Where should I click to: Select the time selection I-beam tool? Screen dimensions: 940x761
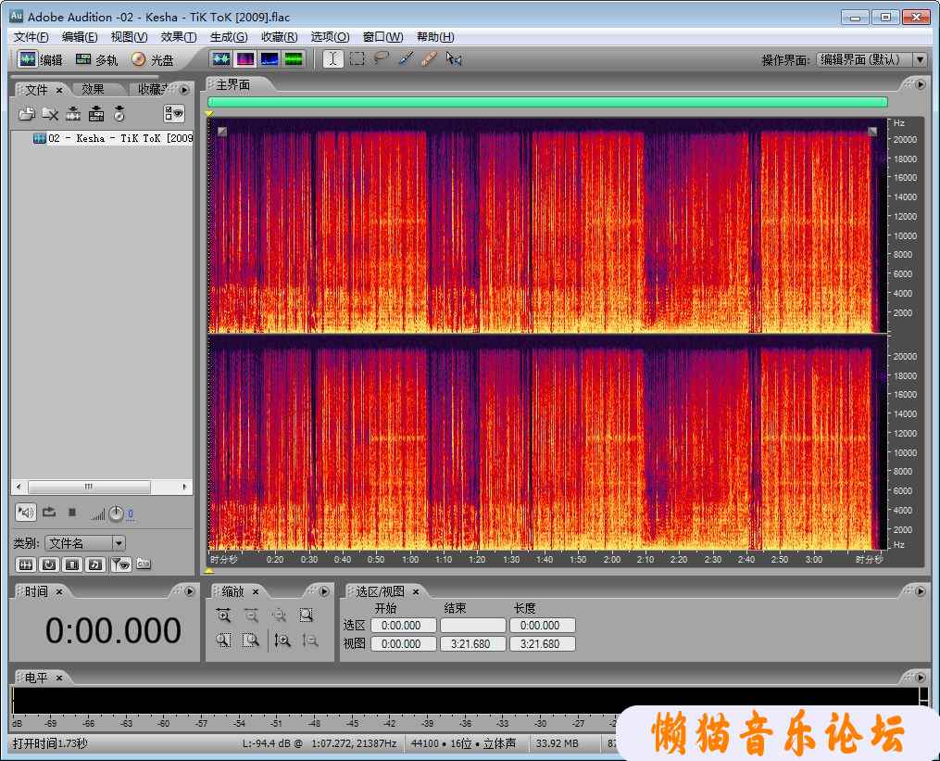click(333, 58)
